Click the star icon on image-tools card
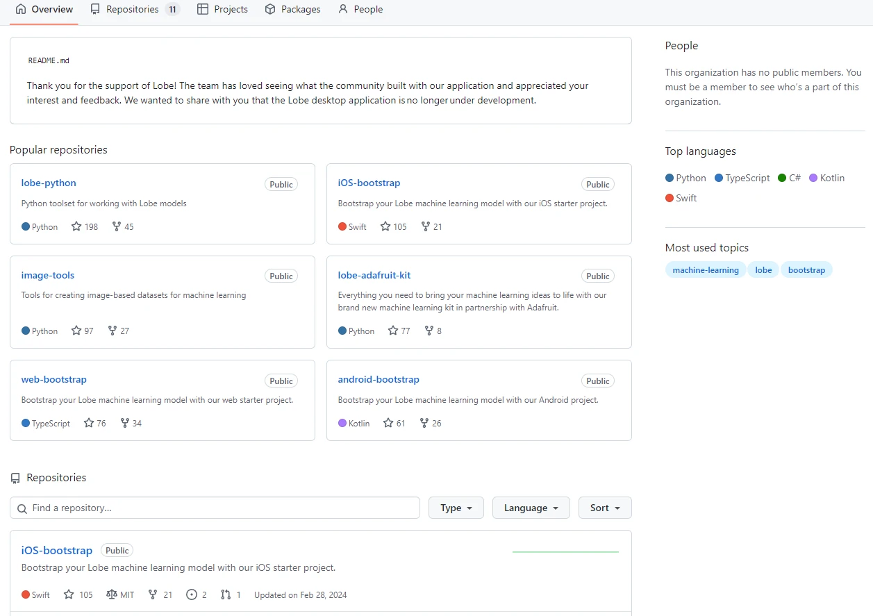Image resolution: width=873 pixels, height=616 pixels. tap(76, 331)
